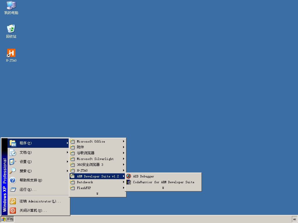
Task: Open the 谷歌浏览器 program group
Action: pyautogui.click(x=97, y=153)
